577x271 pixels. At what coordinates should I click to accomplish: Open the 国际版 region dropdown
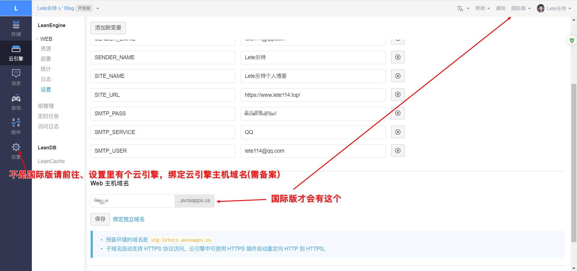pyautogui.click(x=521, y=8)
